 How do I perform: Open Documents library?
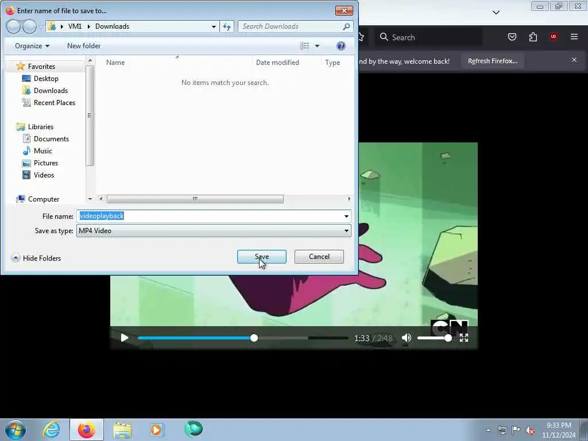pos(51,139)
